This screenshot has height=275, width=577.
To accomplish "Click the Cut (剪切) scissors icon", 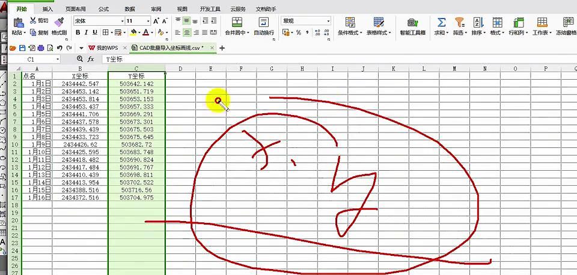I will (32, 20).
